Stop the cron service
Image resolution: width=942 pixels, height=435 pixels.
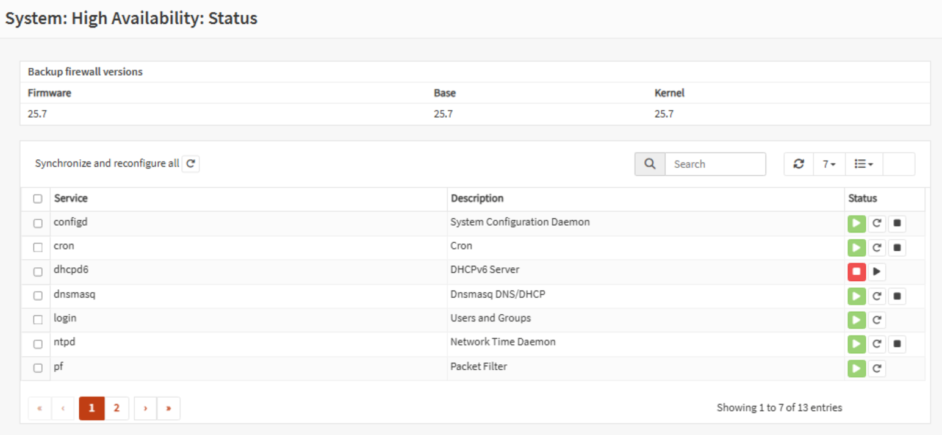coord(897,248)
